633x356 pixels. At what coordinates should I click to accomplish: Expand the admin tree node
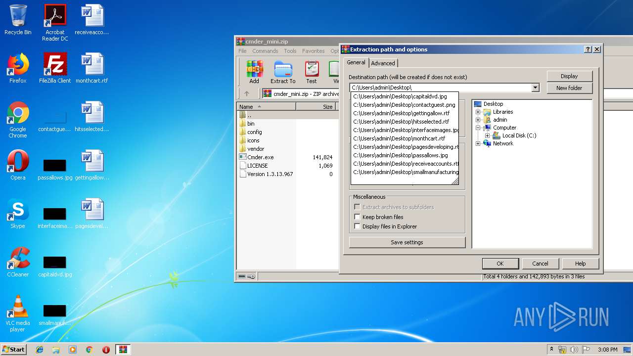click(478, 120)
